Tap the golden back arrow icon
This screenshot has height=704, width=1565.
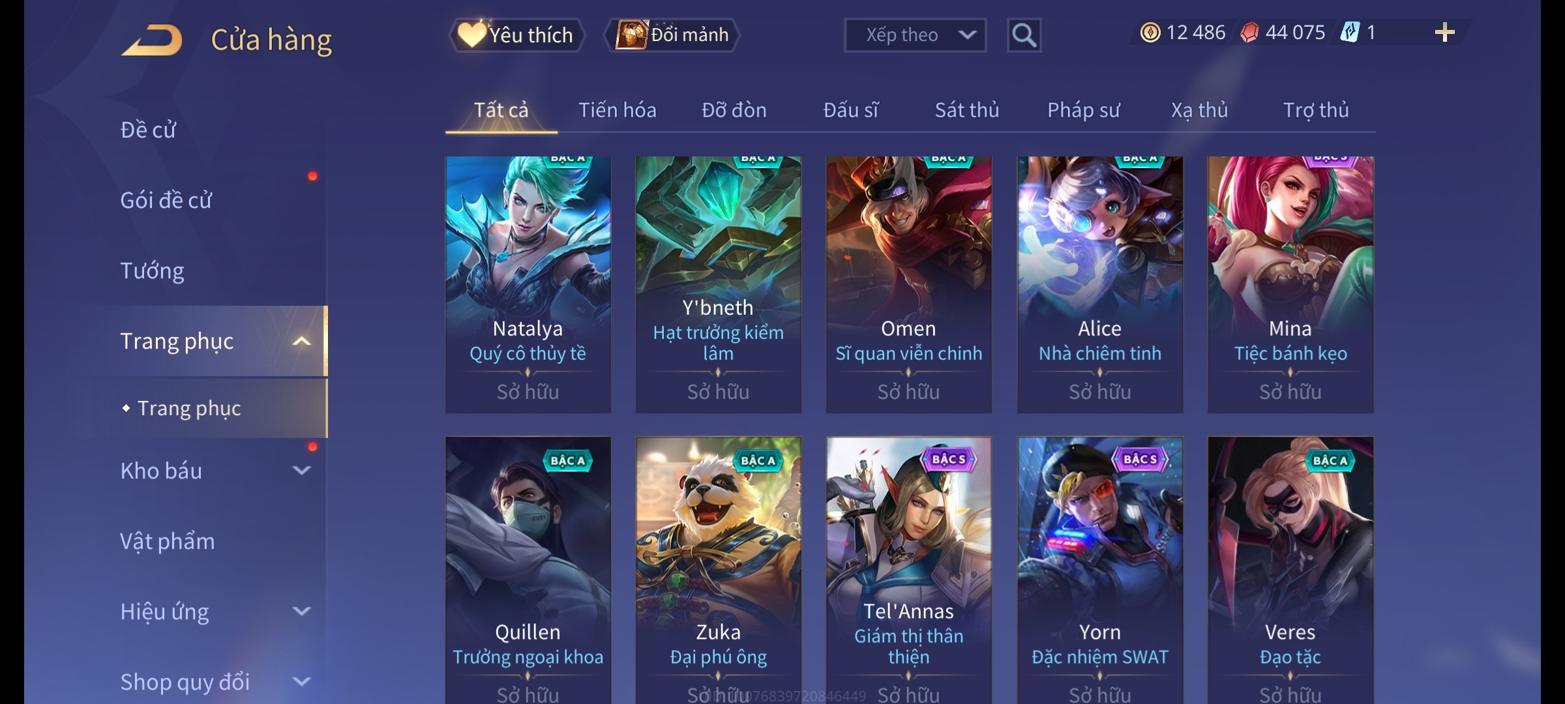tap(152, 40)
